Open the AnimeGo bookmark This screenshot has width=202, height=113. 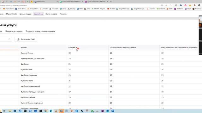44,9
